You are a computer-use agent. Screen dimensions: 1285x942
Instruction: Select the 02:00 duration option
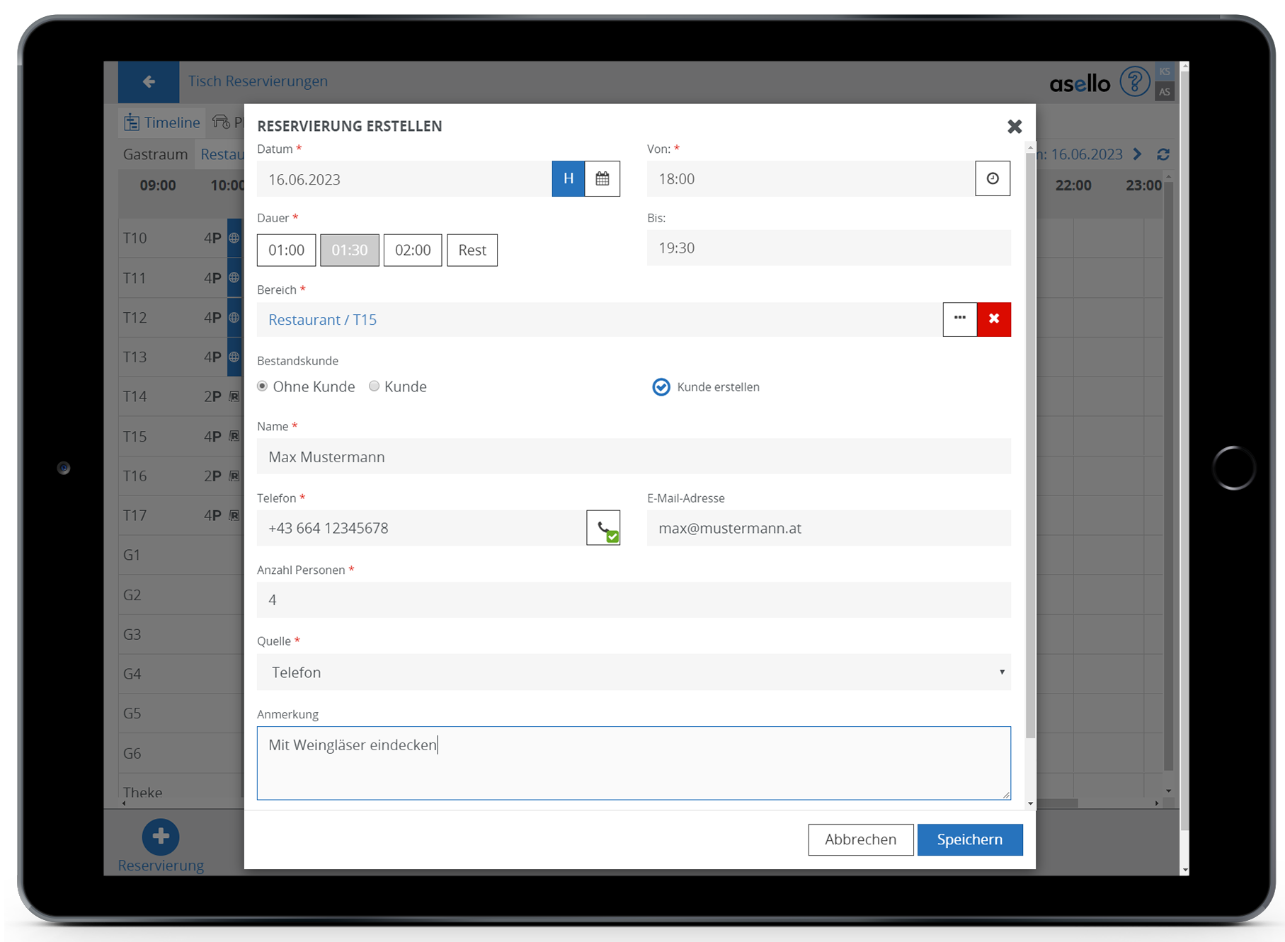412,251
